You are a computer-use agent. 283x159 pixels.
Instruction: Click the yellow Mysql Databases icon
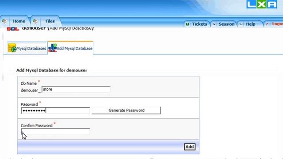pos(12,48)
